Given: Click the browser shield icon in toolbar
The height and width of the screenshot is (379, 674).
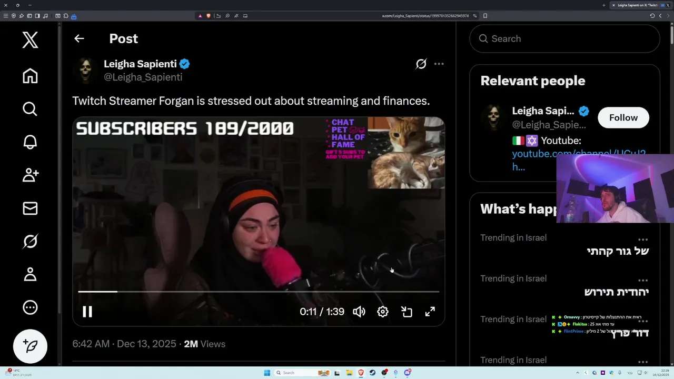Looking at the screenshot, I should (13, 16).
